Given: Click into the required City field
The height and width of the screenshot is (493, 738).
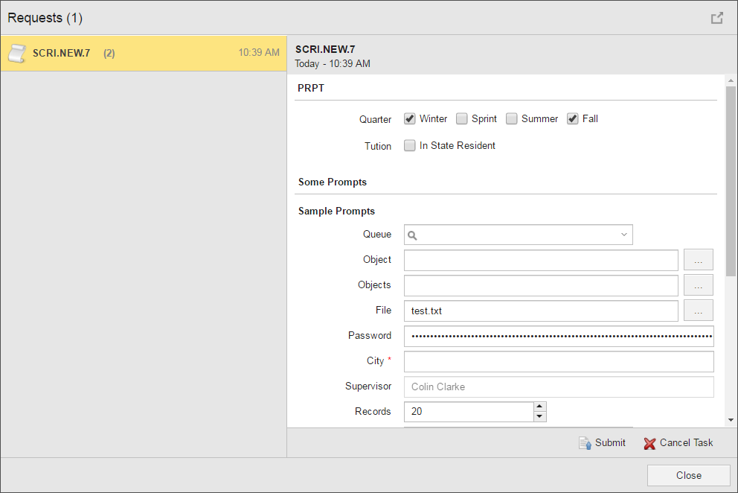Looking at the screenshot, I should tap(558, 361).
